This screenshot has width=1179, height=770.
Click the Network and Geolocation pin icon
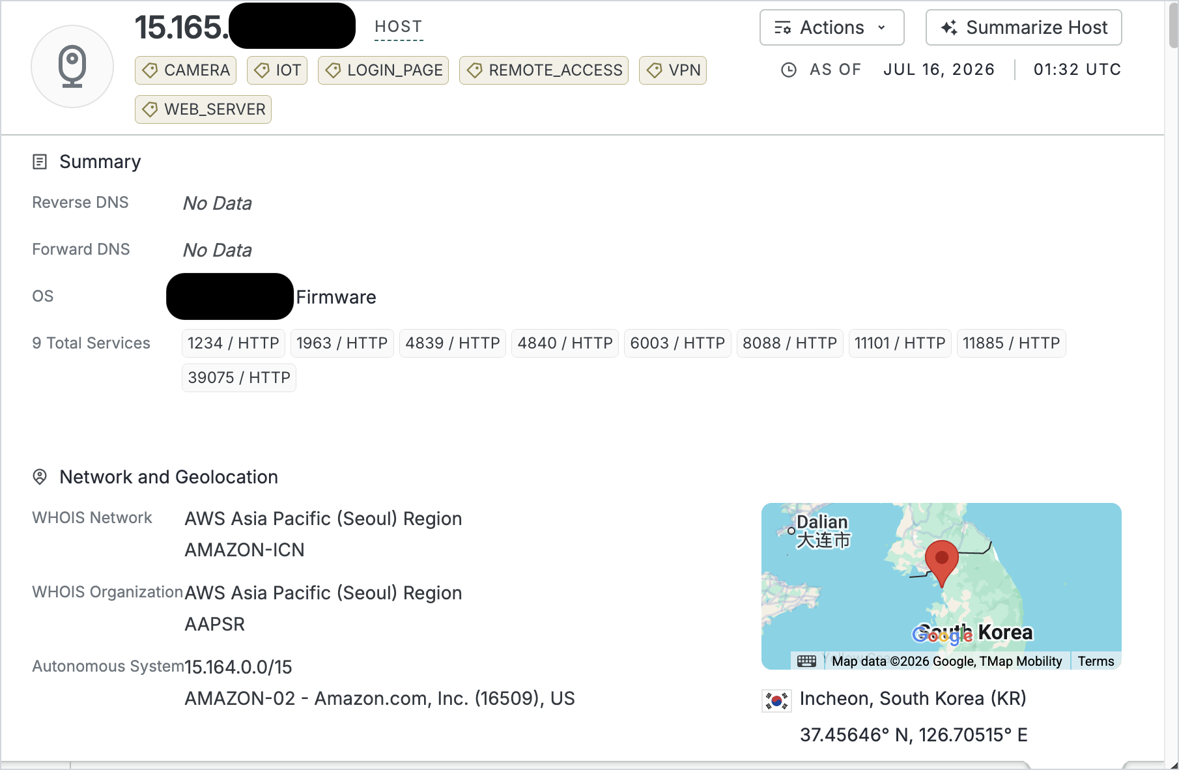(x=40, y=477)
